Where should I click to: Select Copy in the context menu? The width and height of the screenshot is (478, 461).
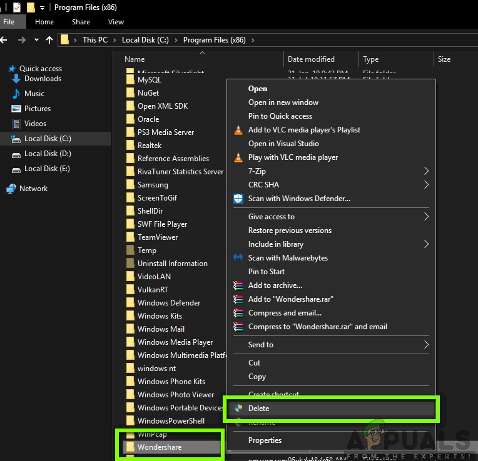coord(332,377)
